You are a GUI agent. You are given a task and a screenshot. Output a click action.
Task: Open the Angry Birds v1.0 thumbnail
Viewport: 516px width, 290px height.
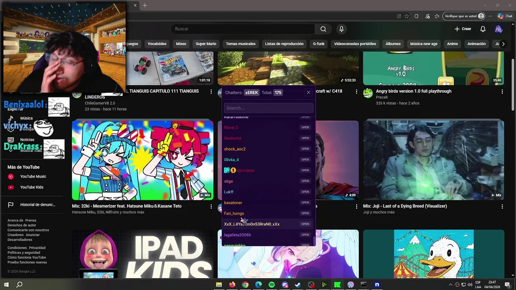(x=433, y=68)
